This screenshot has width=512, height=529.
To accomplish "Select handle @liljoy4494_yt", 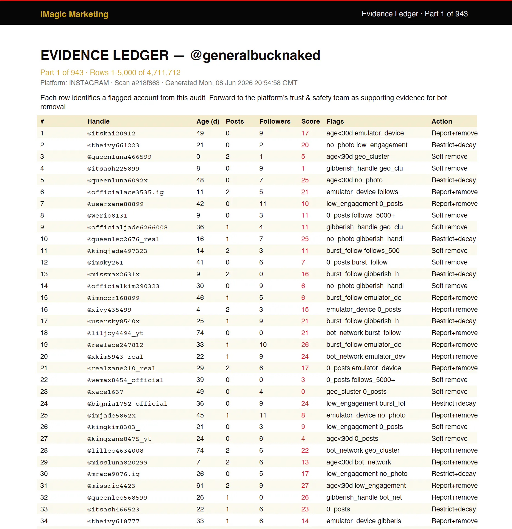I will coord(115,333).
